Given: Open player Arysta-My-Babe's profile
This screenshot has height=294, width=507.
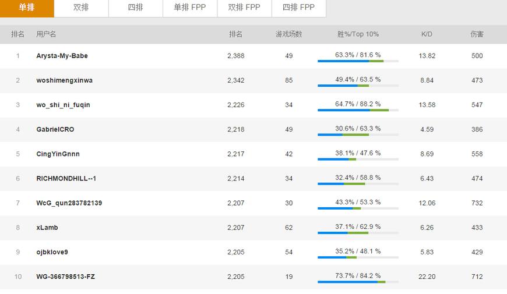Looking at the screenshot, I should click(62, 56).
